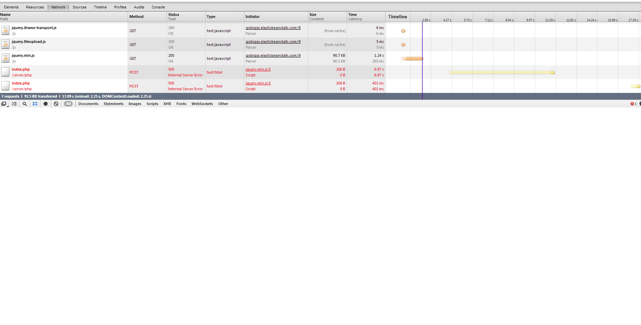Click the 8.54 s timeline ruler label
The width and height of the screenshot is (641, 325).
(509, 20)
